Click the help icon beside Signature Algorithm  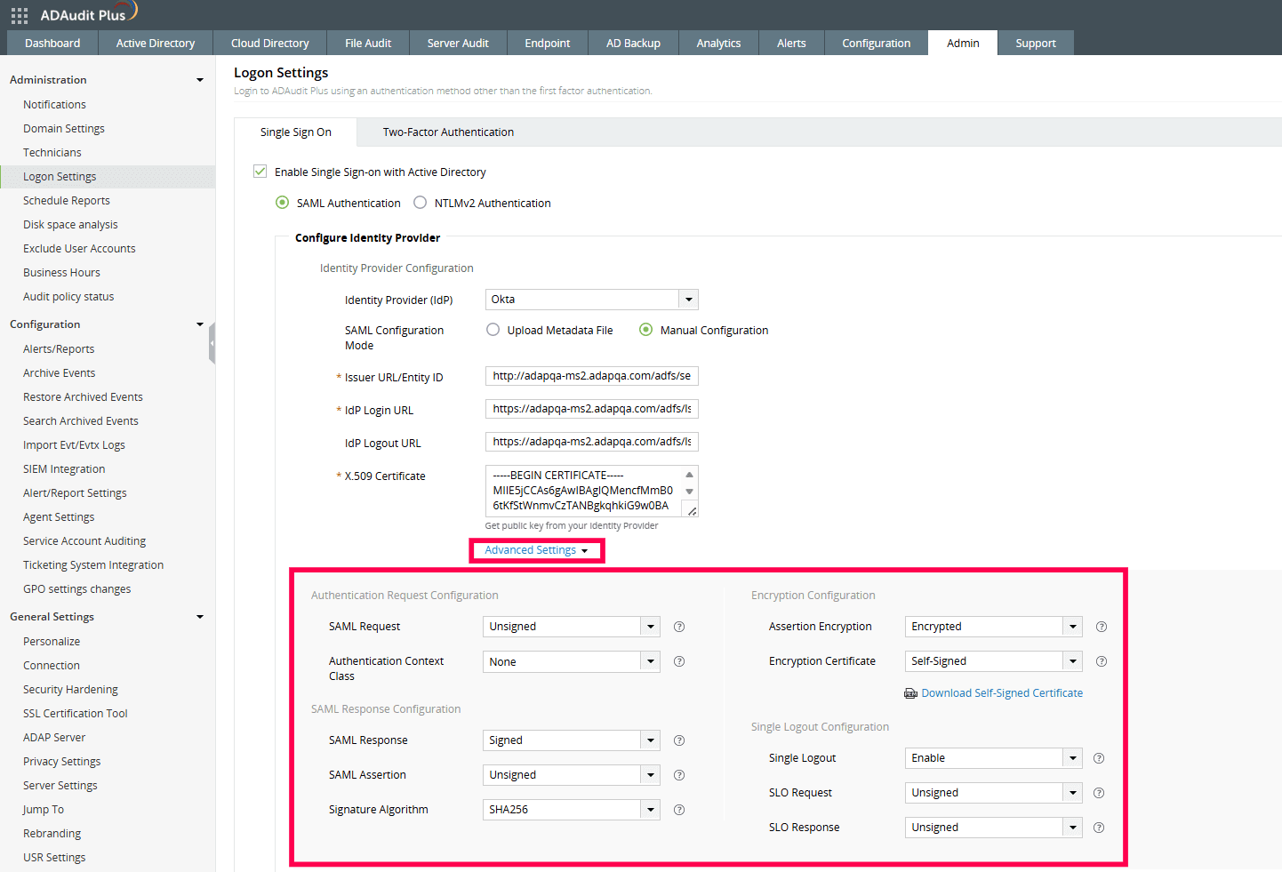pos(678,810)
